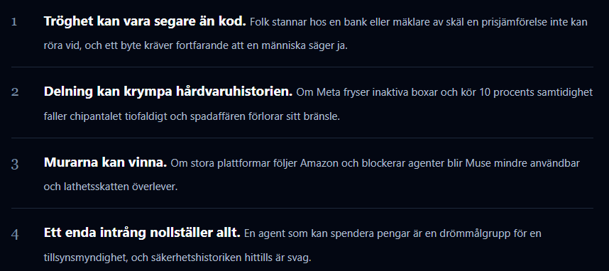This screenshot has height=271, width=609.
Task: Click the word 'Amazon' in item three
Action: click(x=319, y=163)
